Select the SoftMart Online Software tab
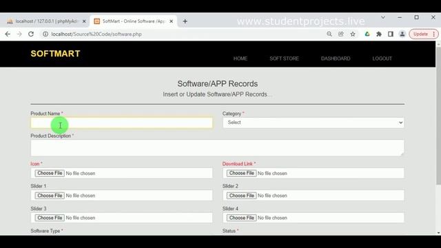 134,21
